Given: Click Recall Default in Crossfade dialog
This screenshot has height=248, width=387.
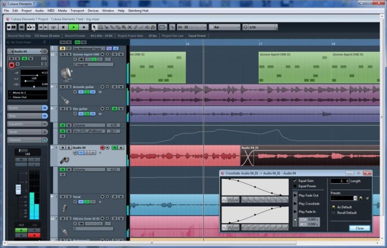Looking at the screenshot, I should [x=344, y=213].
